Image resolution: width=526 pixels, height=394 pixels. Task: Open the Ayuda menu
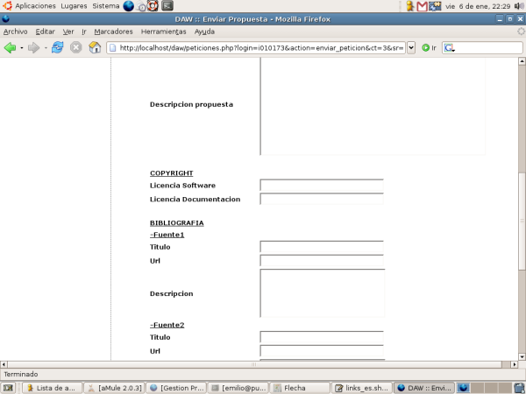pos(204,32)
